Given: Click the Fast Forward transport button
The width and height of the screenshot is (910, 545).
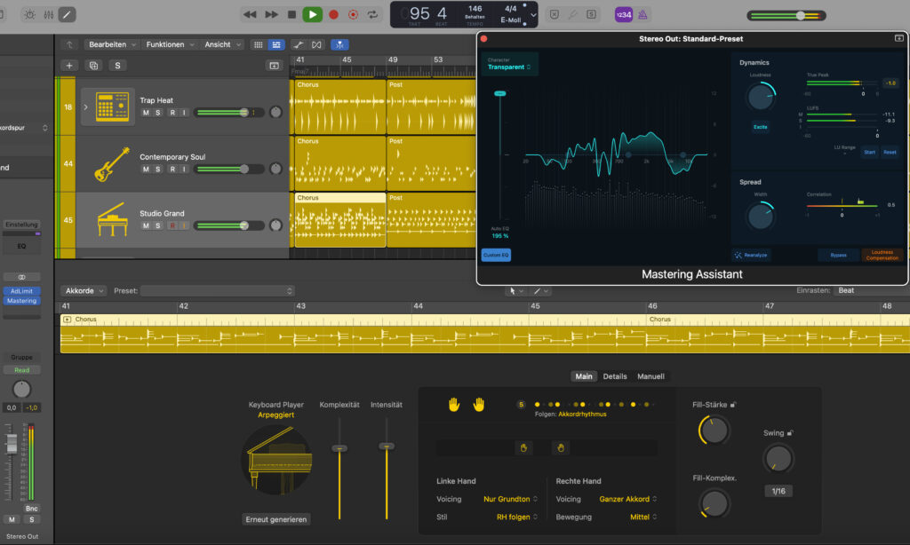Looking at the screenshot, I should (x=271, y=14).
